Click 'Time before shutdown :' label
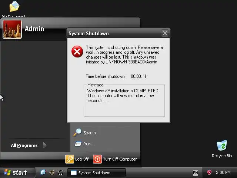The width and height of the screenshot is (237, 178). click(106, 76)
